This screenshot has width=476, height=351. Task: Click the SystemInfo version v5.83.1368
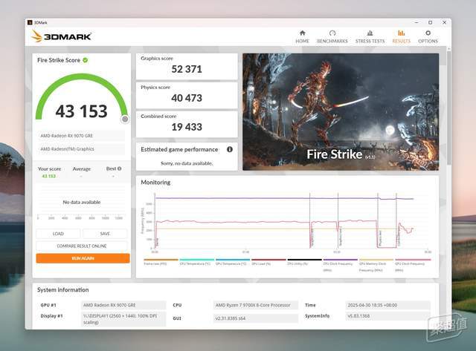[388, 316]
